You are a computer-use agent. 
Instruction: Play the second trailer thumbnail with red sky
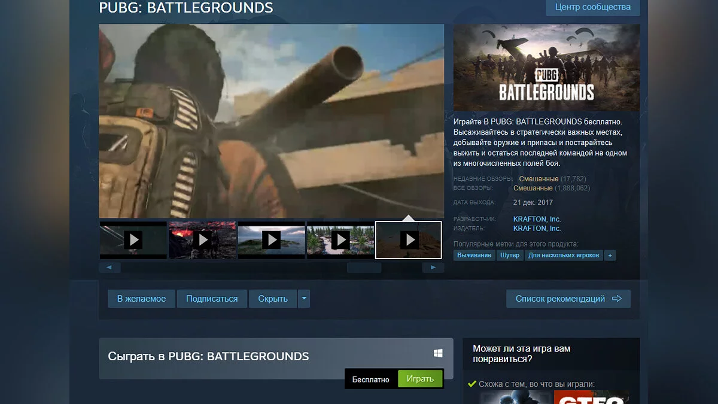coord(202,240)
